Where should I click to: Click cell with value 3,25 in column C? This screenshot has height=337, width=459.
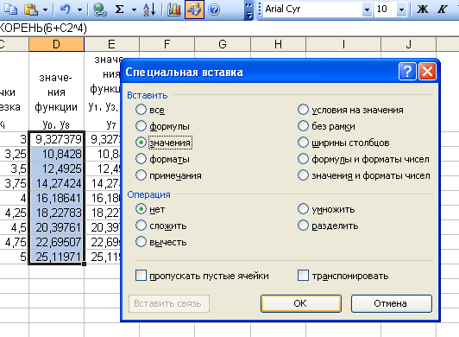pos(14,154)
